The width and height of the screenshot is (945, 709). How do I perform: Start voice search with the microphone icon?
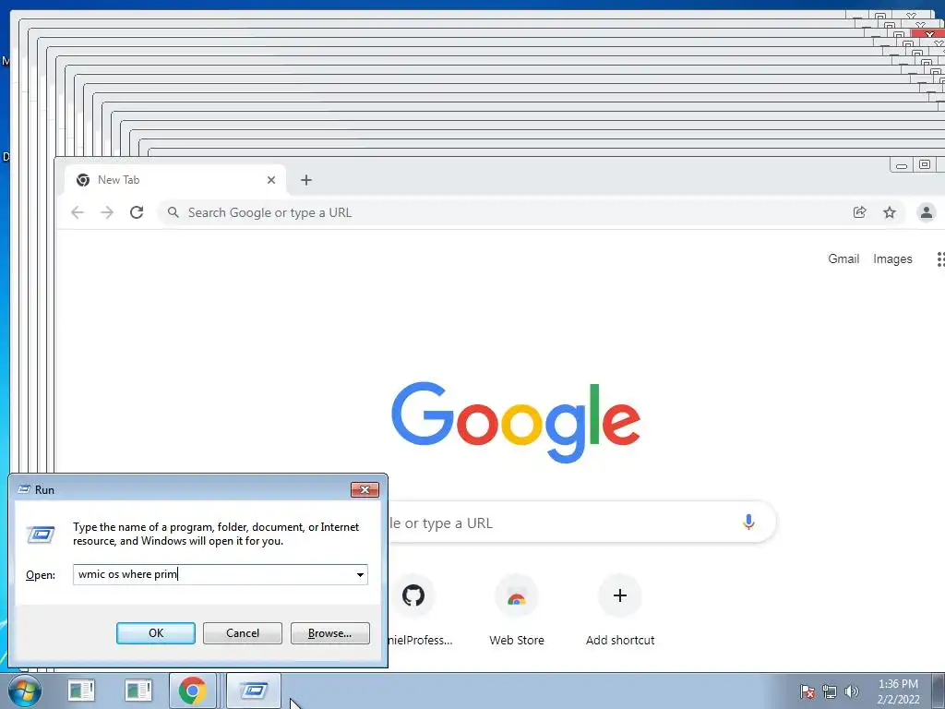pyautogui.click(x=748, y=523)
